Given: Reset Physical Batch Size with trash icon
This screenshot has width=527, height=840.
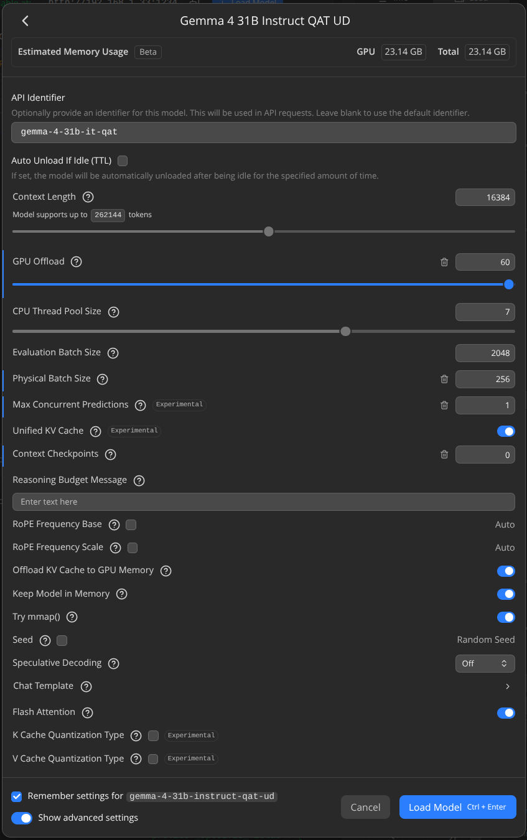Looking at the screenshot, I should 444,379.
